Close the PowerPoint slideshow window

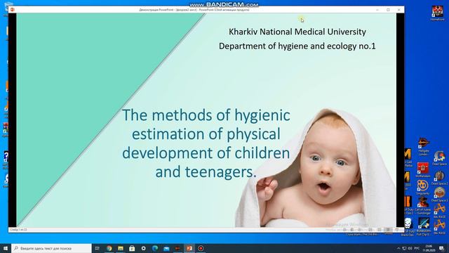pyautogui.click(x=399, y=10)
